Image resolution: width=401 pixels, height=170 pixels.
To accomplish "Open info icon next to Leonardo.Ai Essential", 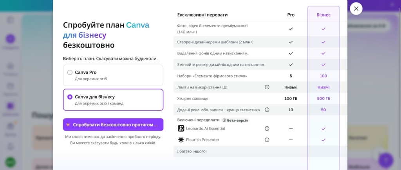I will click(x=267, y=128).
